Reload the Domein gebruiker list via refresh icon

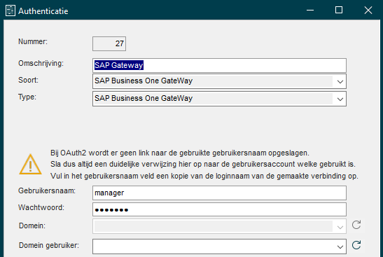coord(356,245)
